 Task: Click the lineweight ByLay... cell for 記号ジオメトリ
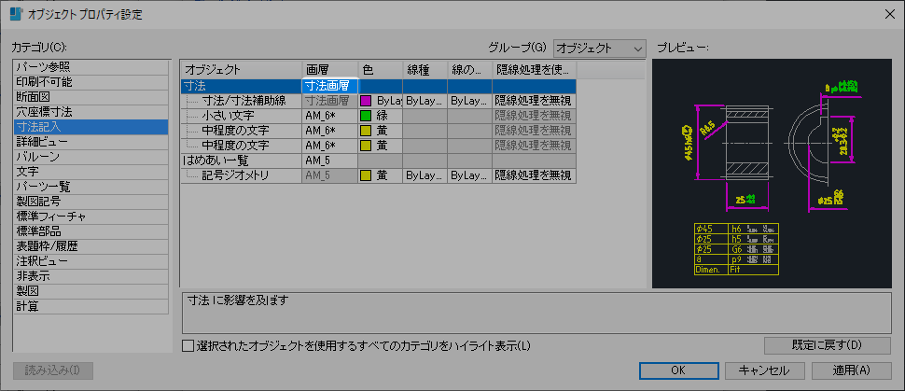click(x=470, y=175)
